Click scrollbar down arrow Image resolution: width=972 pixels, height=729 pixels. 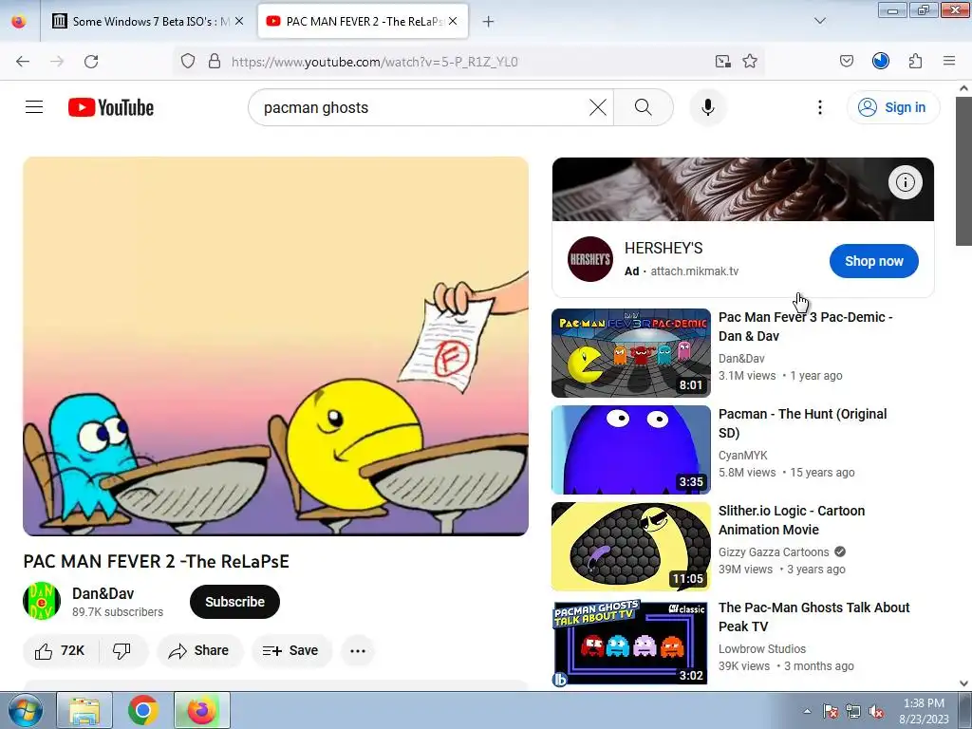[x=963, y=683]
